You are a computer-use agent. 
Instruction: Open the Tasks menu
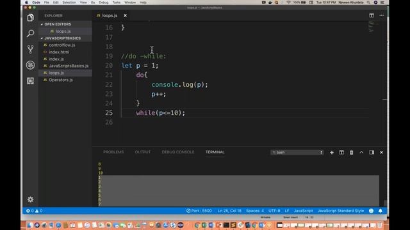pos(117,3)
